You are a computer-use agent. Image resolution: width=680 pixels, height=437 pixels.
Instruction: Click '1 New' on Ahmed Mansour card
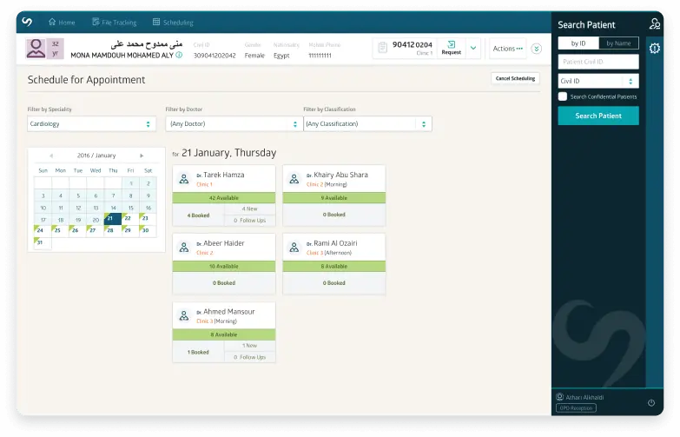[x=250, y=346]
